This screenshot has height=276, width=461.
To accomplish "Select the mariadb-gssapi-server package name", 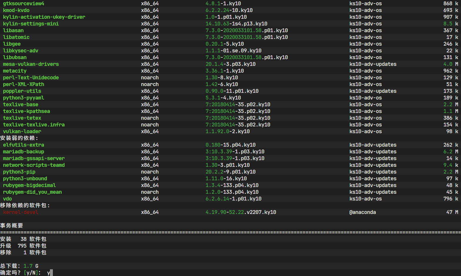I will point(34,158).
